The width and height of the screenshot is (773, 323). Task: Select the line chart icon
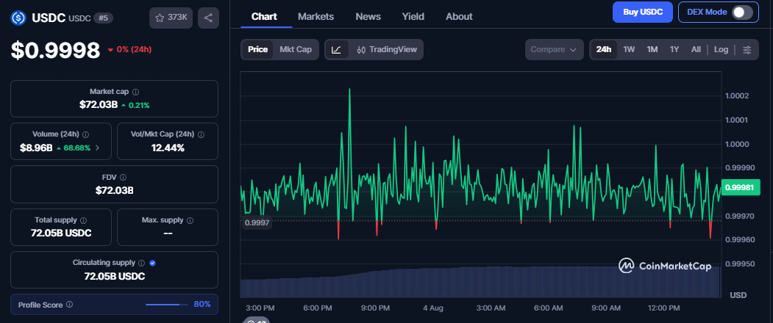(336, 50)
